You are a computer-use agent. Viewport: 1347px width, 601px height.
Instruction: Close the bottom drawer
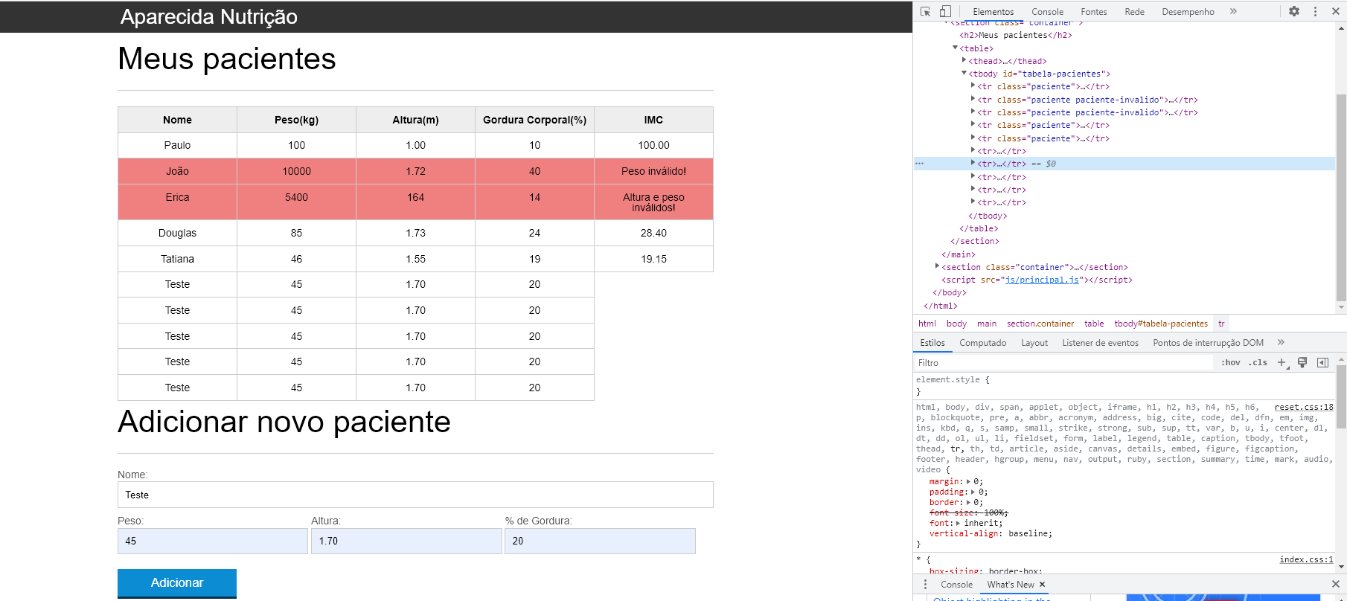[x=1336, y=584]
